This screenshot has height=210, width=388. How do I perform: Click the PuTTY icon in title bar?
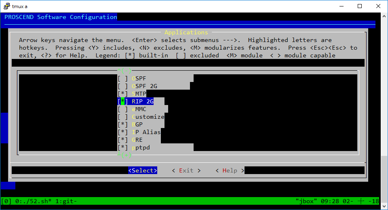click(7, 6)
